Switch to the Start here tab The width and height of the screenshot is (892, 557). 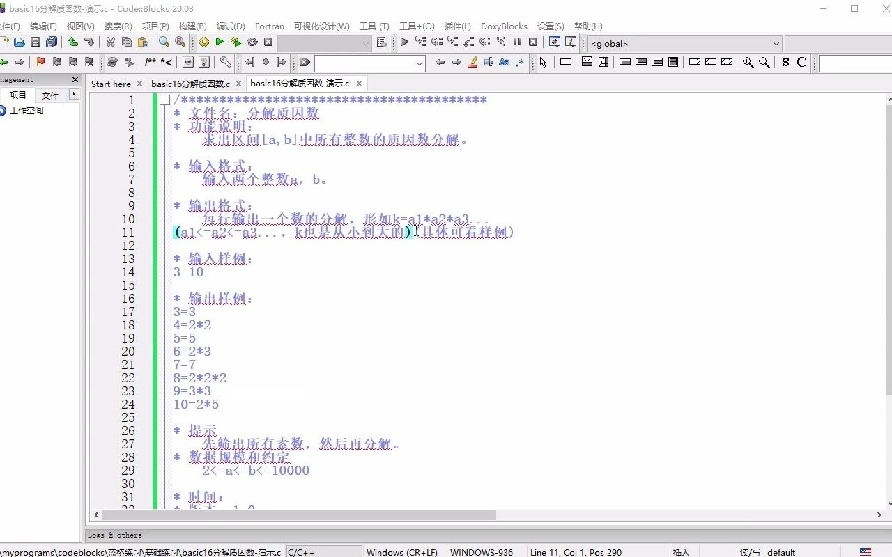[111, 84]
